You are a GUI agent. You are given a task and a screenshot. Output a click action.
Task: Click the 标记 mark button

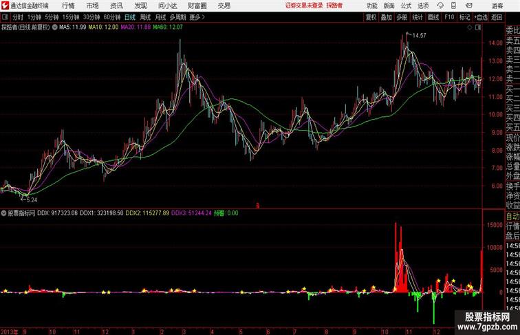point(464,17)
